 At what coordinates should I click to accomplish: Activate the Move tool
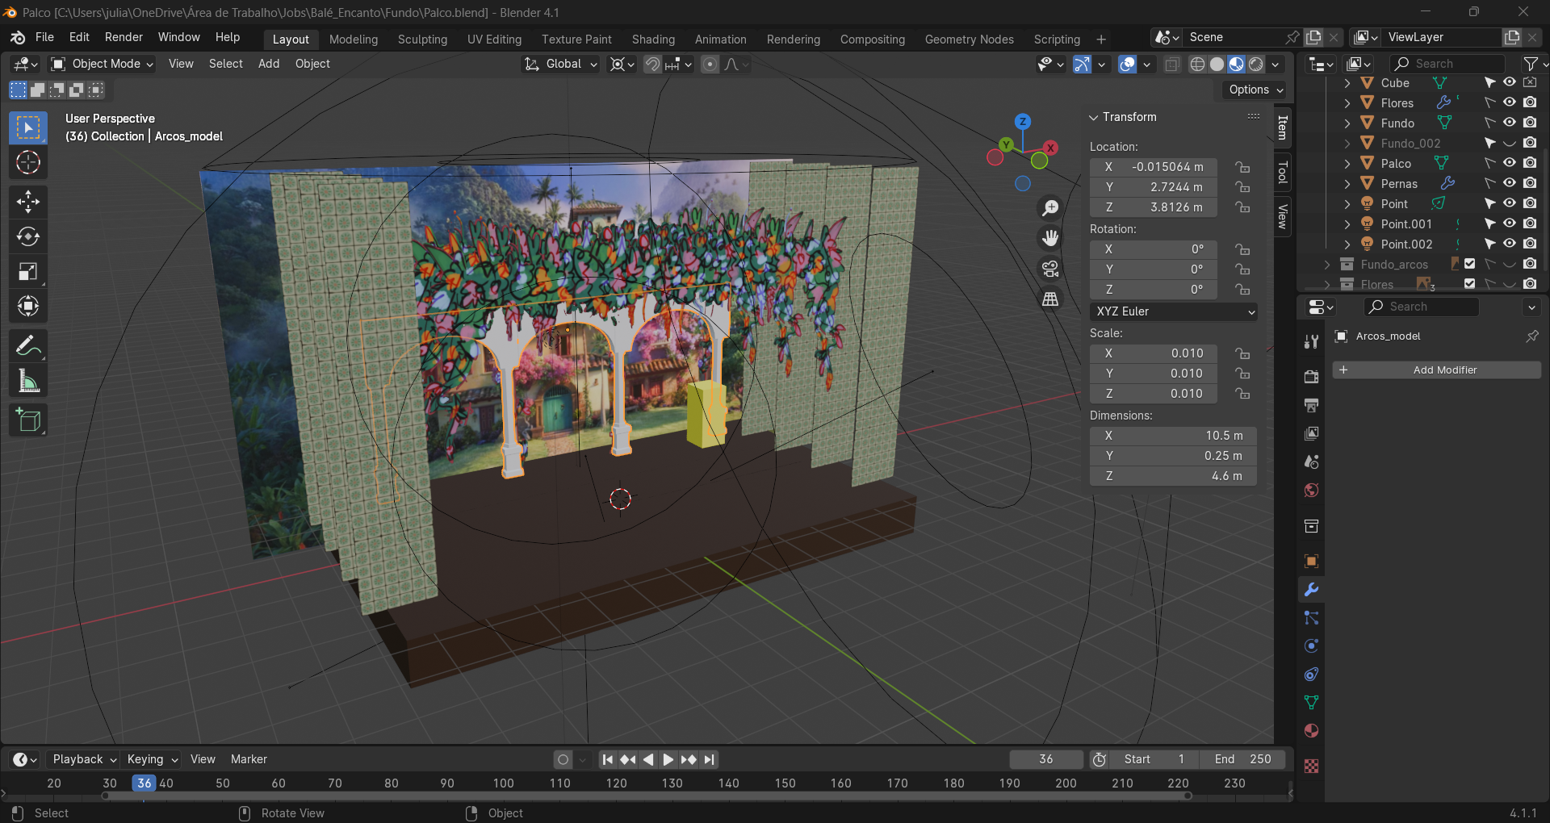[x=28, y=202]
